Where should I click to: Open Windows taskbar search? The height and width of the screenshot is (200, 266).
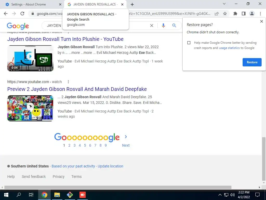coord(19,195)
